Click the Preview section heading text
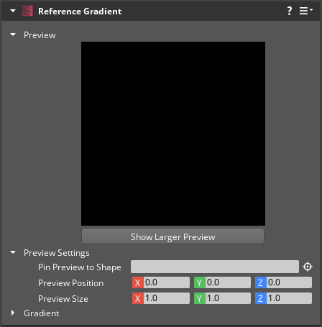This screenshot has height=327, width=322. point(40,35)
